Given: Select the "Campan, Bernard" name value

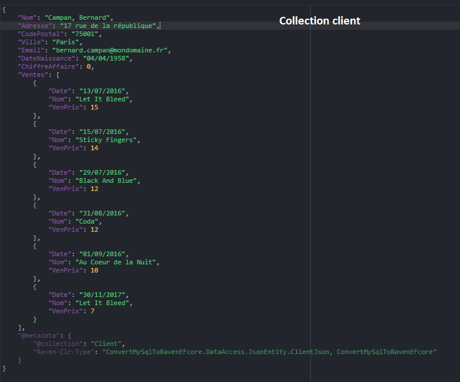Looking at the screenshot, I should point(79,18).
